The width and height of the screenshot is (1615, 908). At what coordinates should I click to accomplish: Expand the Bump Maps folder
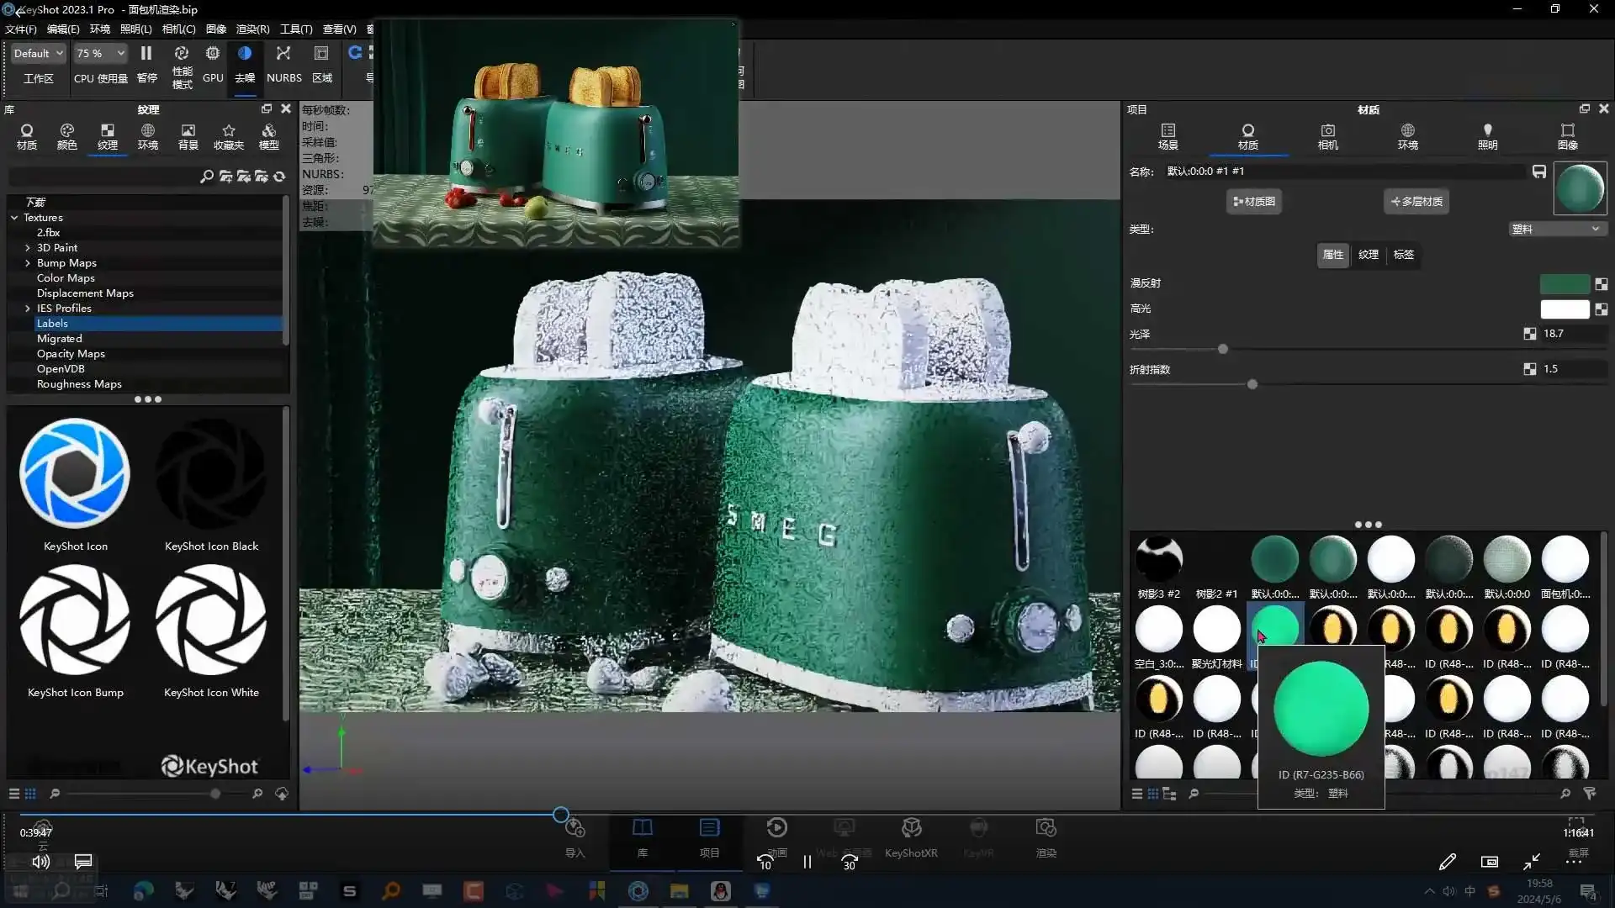[x=28, y=263]
